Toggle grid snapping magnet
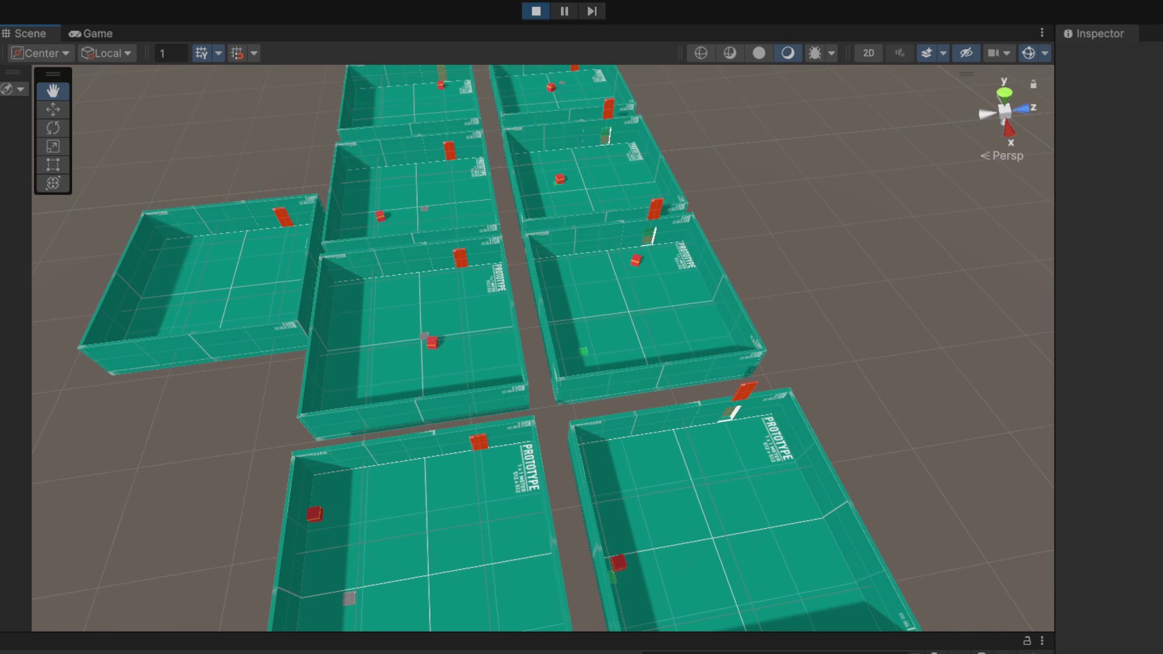1163x654 pixels. pos(237,53)
